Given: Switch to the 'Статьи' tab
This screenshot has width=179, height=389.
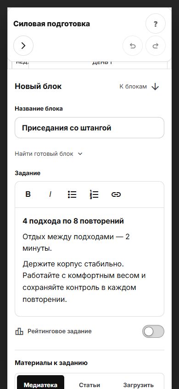Looking at the screenshot, I should pos(89,385).
